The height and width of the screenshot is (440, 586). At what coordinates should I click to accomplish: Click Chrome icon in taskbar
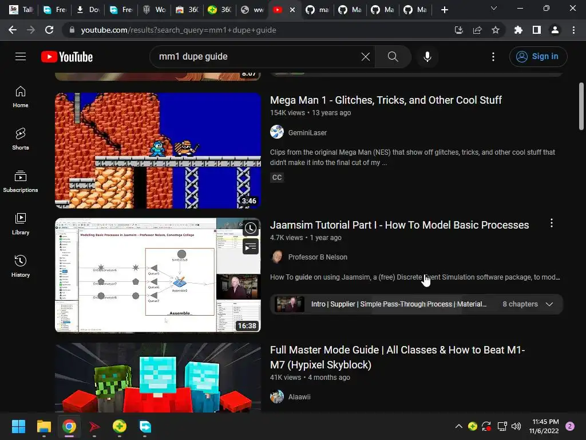tap(69, 426)
